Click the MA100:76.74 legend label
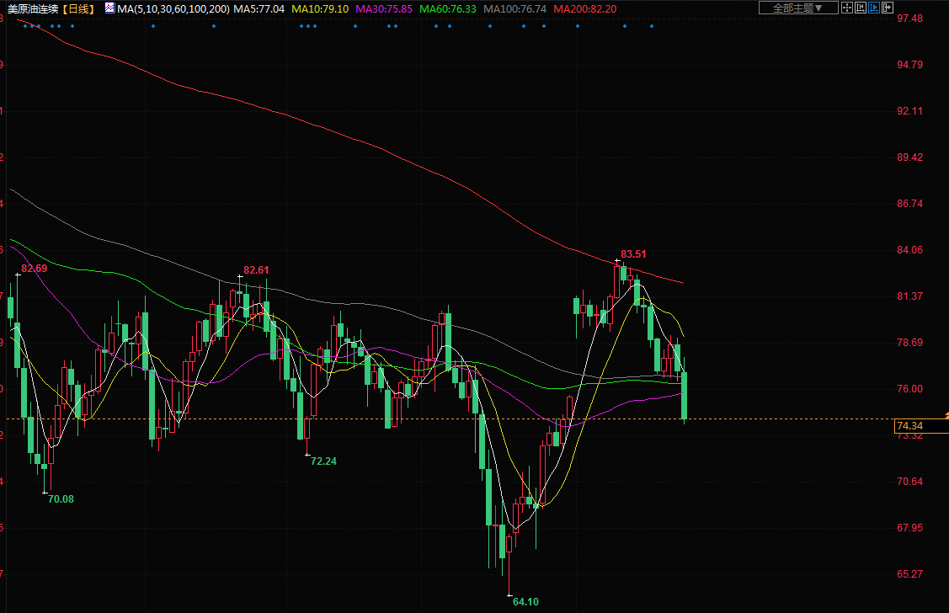The height and width of the screenshot is (613, 949). tap(515, 8)
